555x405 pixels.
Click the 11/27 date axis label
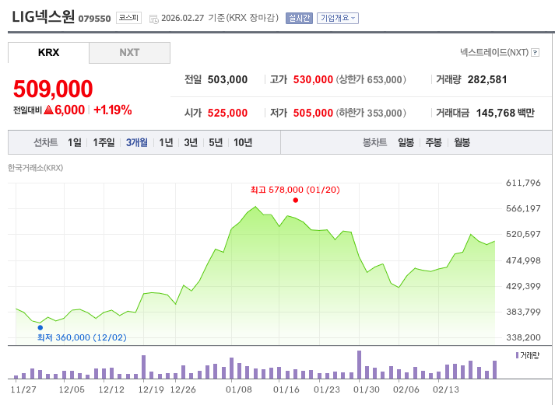click(x=23, y=389)
